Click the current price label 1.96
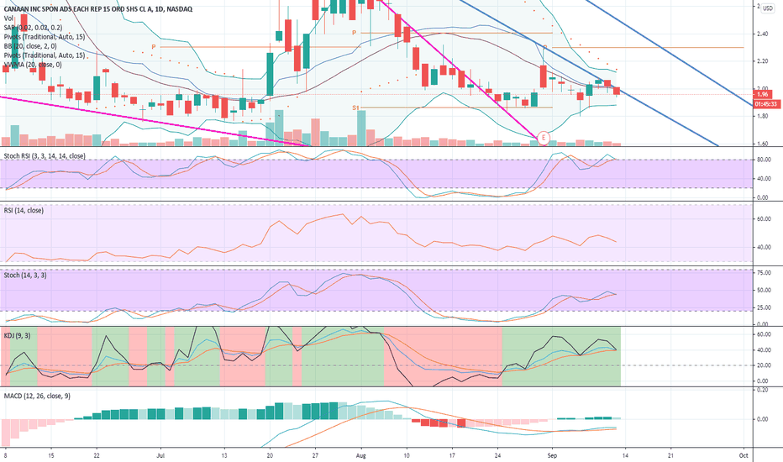This screenshot has width=783, height=462. 764,94
